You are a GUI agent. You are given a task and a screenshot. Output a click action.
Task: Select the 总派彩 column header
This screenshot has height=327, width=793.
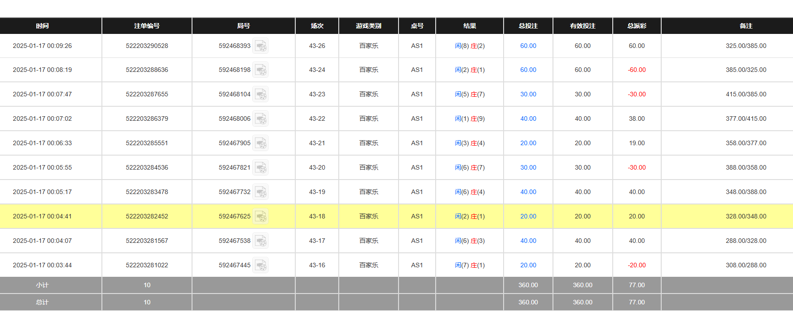click(x=637, y=26)
